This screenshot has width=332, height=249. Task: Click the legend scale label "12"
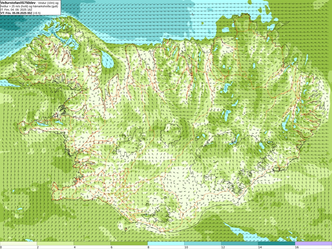click(x=223, y=247)
